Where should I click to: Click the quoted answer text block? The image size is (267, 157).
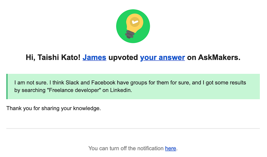tap(133, 86)
